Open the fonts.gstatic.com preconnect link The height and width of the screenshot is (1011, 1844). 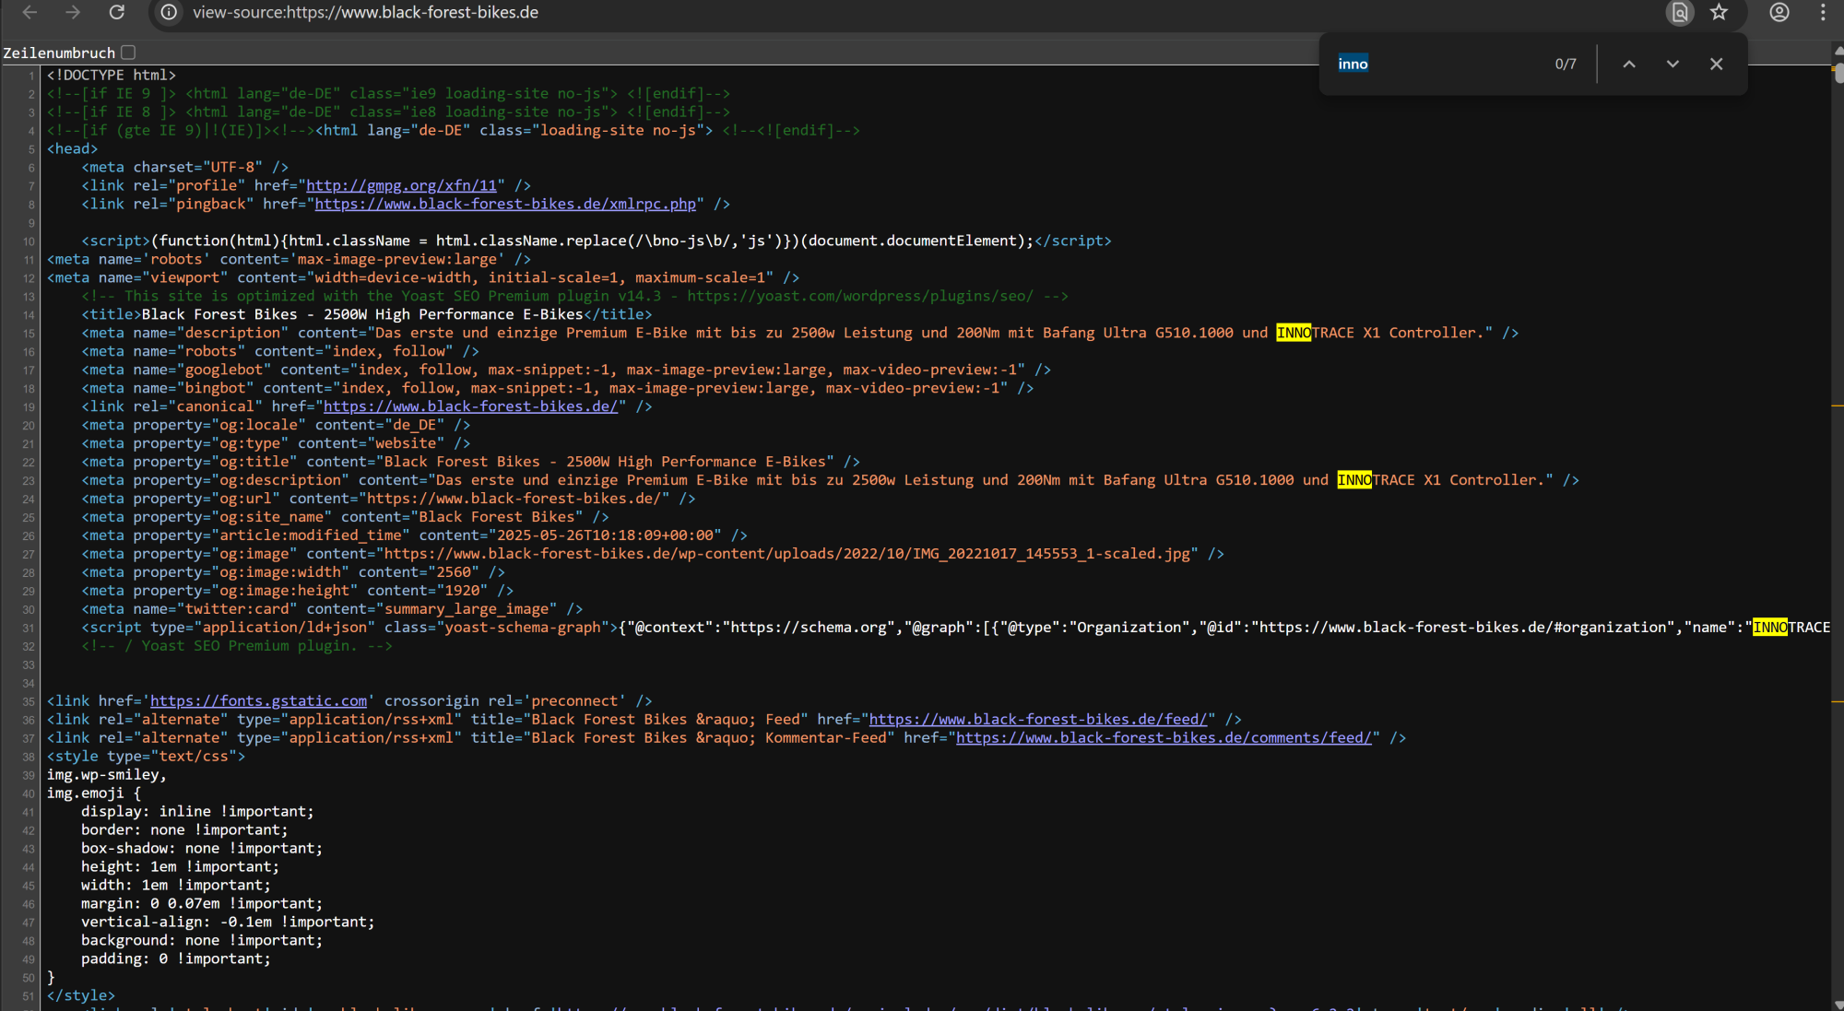tap(258, 701)
